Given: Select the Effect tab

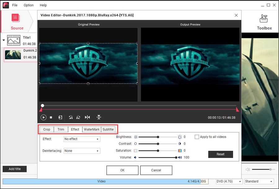Looking at the screenshot, I should (x=75, y=130).
